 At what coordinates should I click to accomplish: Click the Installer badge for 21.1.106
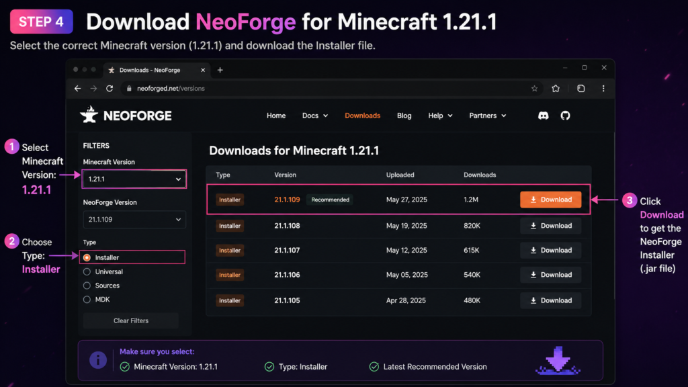tap(230, 275)
